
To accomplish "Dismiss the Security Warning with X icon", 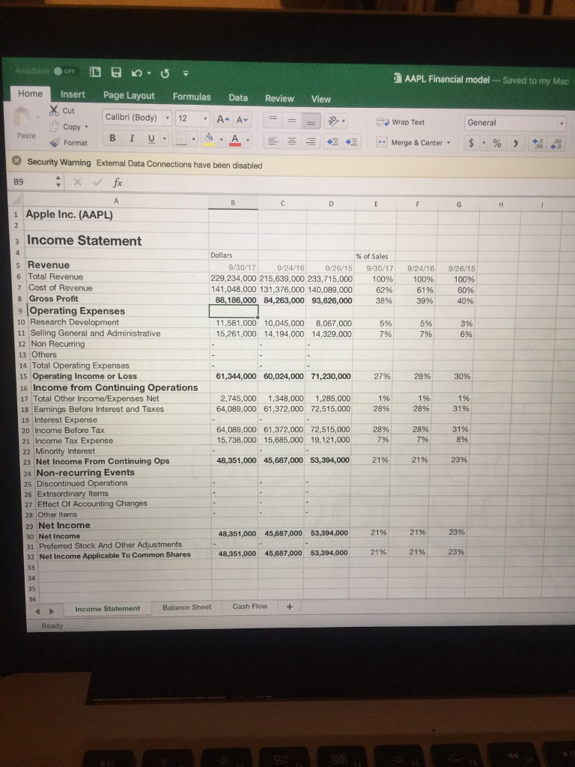I will click(x=16, y=162).
